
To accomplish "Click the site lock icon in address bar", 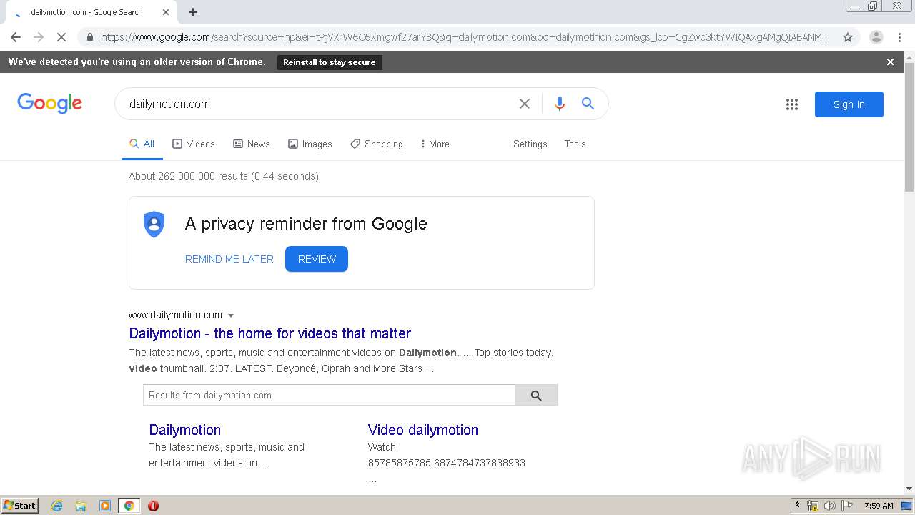I will coord(89,37).
